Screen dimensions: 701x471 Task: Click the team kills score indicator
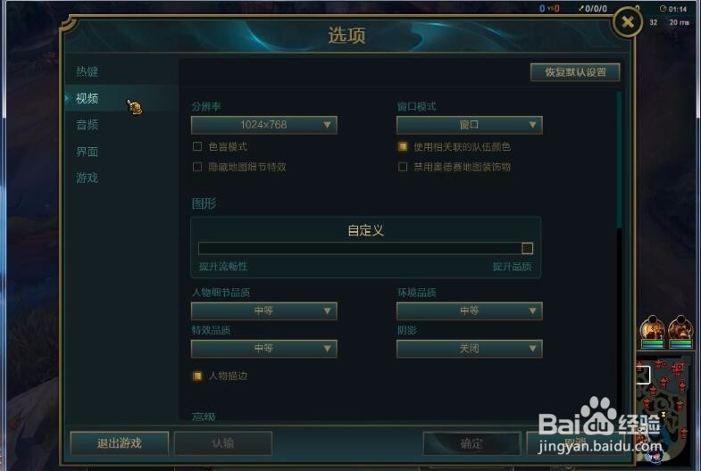pos(549,9)
